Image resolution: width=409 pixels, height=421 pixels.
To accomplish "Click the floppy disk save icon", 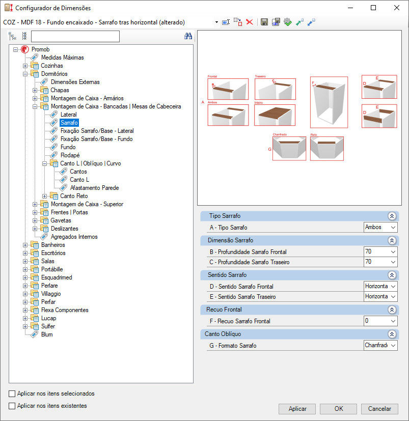I will (264, 22).
